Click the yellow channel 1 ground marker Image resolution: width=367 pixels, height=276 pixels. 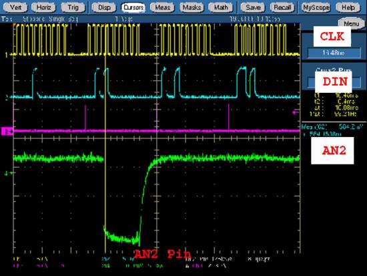7,55
